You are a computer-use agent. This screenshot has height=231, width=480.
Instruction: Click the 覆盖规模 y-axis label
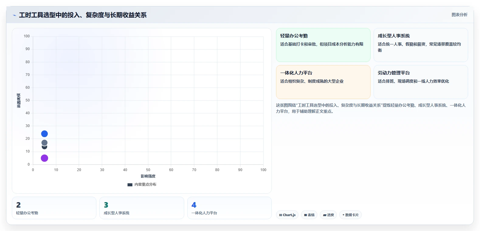(19, 101)
